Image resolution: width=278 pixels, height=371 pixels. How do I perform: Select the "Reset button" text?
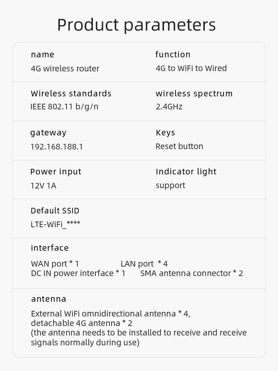[x=179, y=146]
